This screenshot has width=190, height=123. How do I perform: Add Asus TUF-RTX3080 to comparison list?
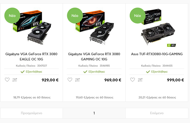tap(140, 80)
